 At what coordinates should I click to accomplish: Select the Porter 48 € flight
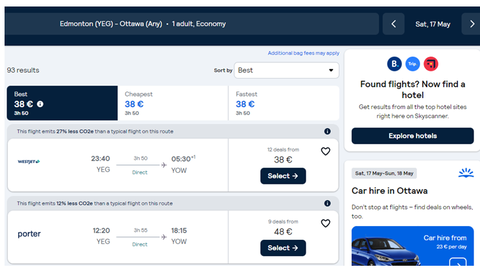coord(283,248)
